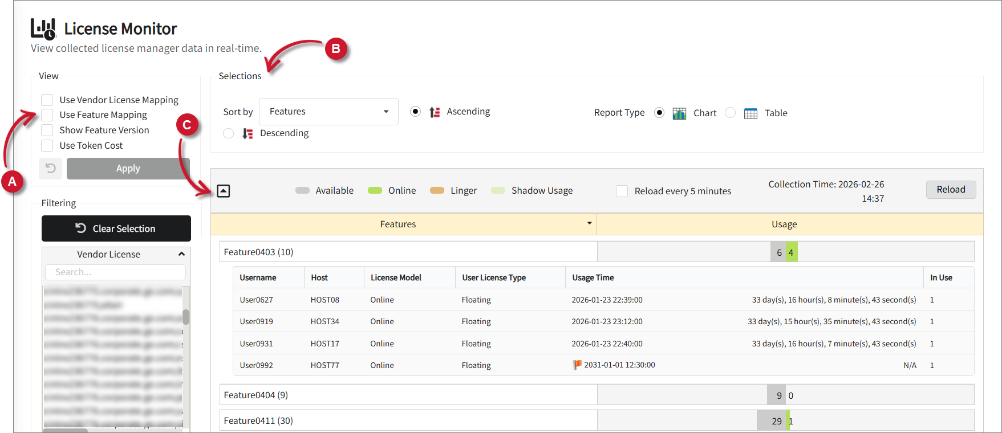This screenshot has height=433, width=1002.
Task: Click User0627 in the table
Action: (x=257, y=300)
